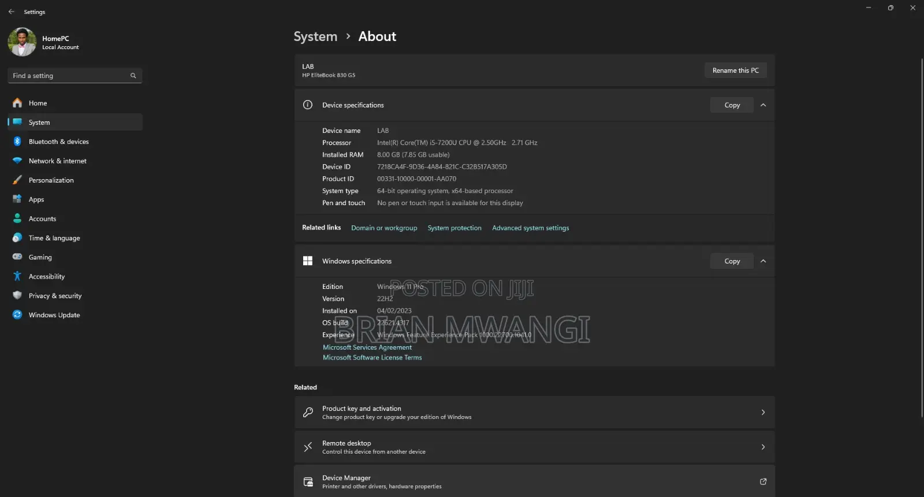
Task: Open Device Manager
Action: (x=534, y=481)
